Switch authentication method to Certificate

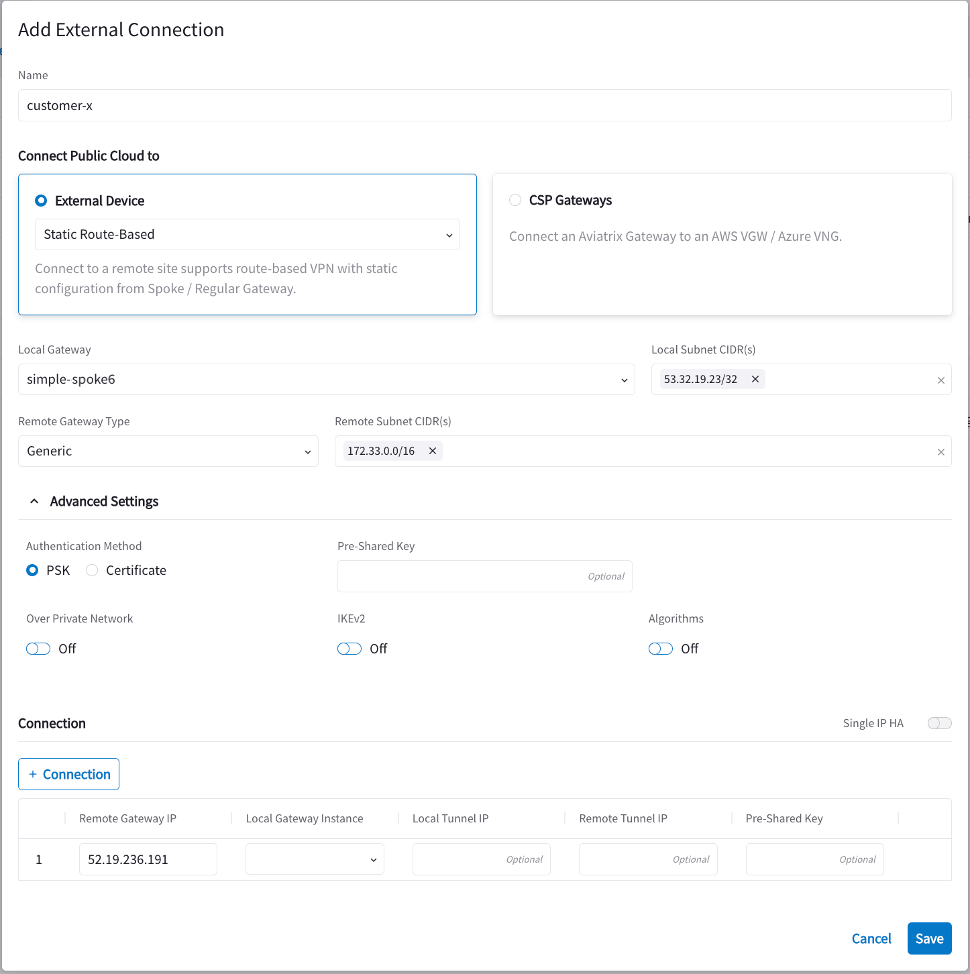click(x=92, y=570)
